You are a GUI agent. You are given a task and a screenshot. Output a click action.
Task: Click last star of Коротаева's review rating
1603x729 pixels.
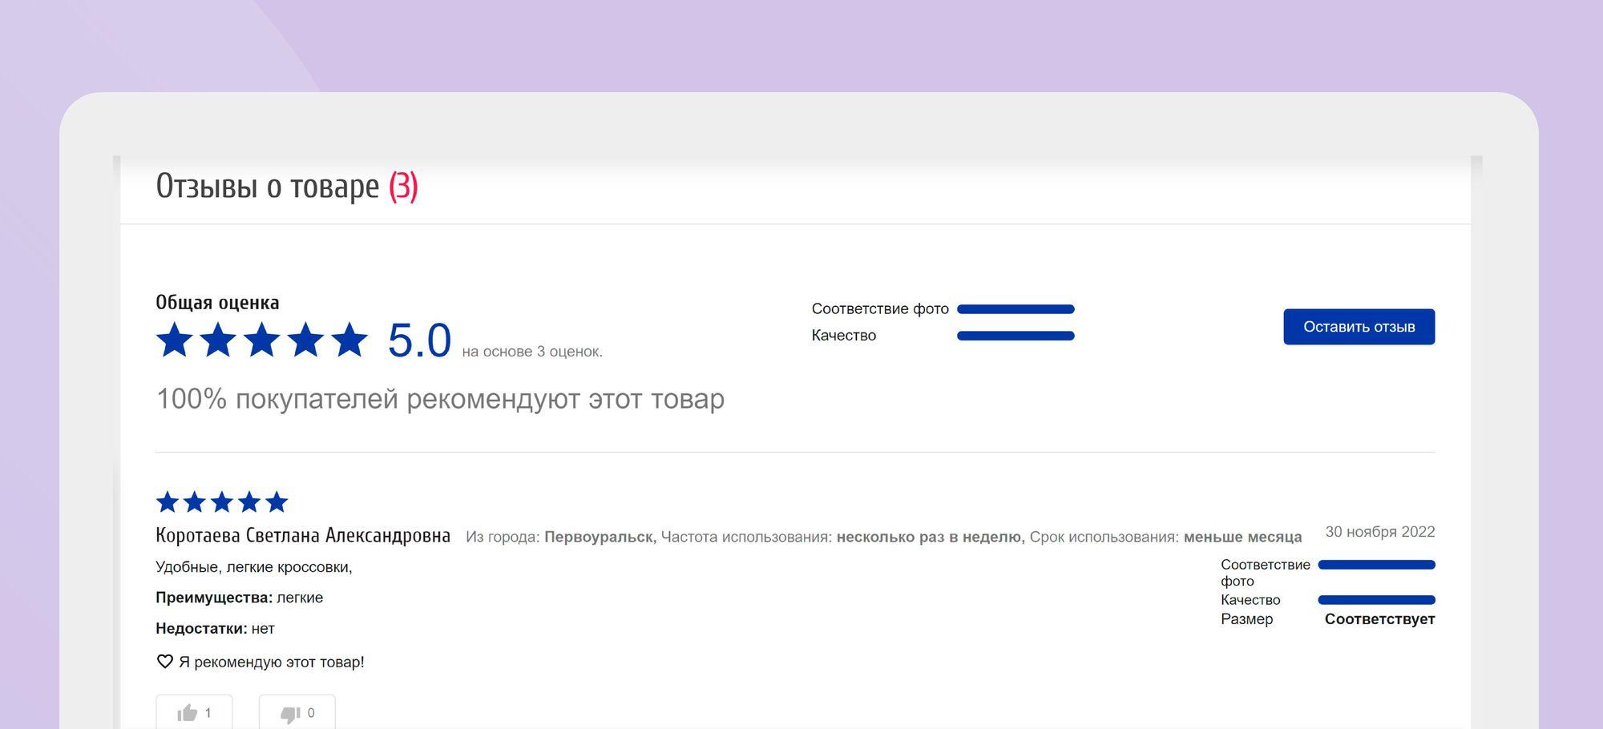tap(277, 502)
